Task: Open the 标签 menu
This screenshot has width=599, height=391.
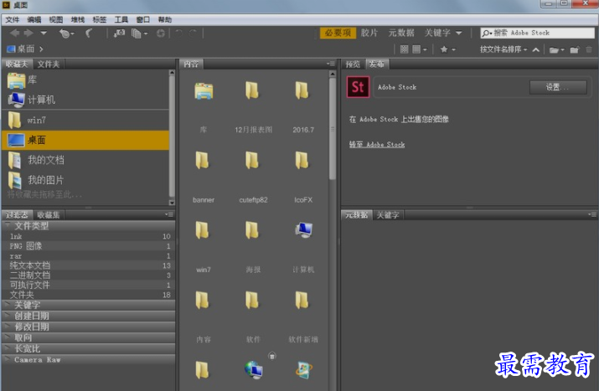Action: [100, 19]
